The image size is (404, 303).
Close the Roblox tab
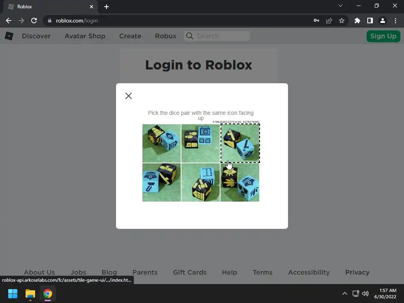click(x=92, y=7)
